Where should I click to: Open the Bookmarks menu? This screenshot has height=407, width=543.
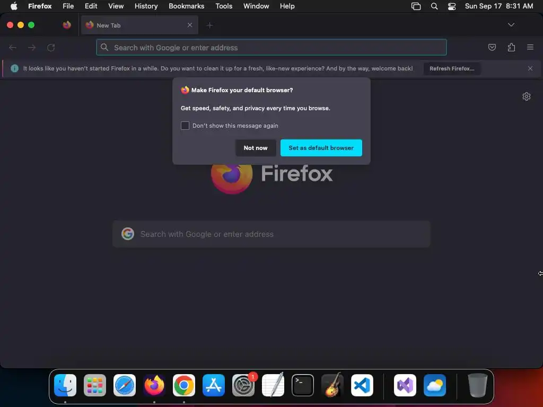[x=186, y=6]
